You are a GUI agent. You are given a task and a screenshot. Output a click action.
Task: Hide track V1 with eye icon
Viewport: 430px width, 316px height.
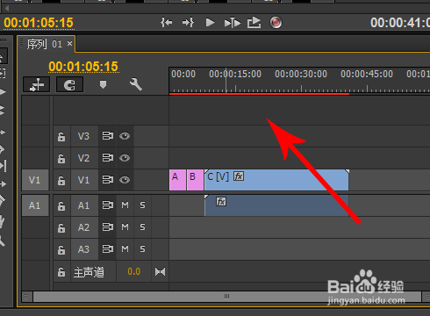[125, 180]
